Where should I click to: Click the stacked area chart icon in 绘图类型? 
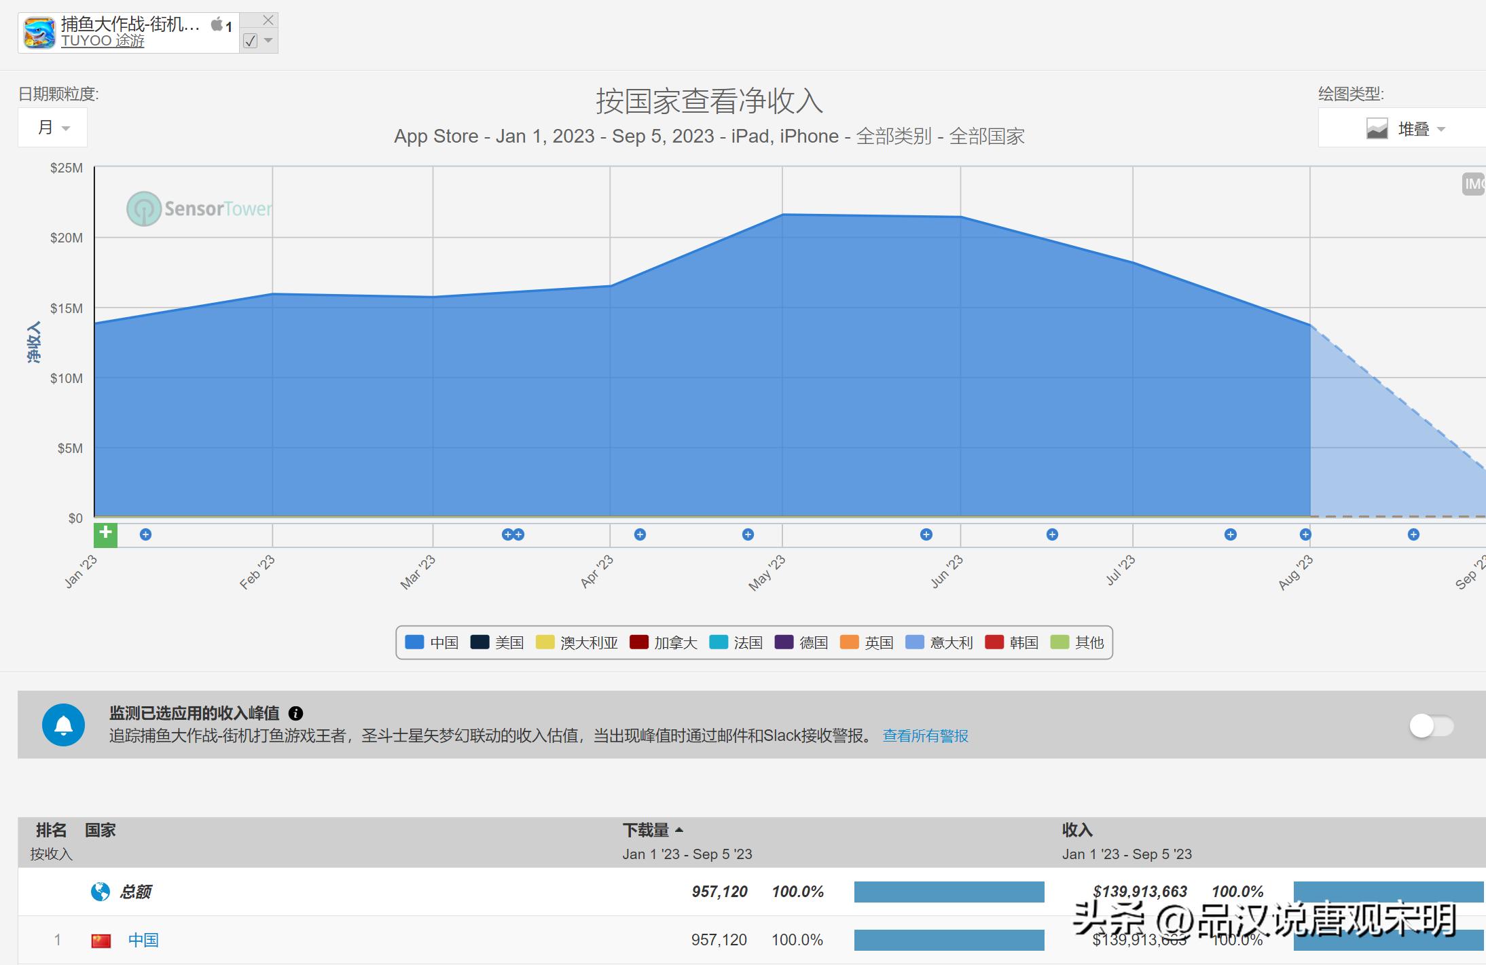[1376, 128]
